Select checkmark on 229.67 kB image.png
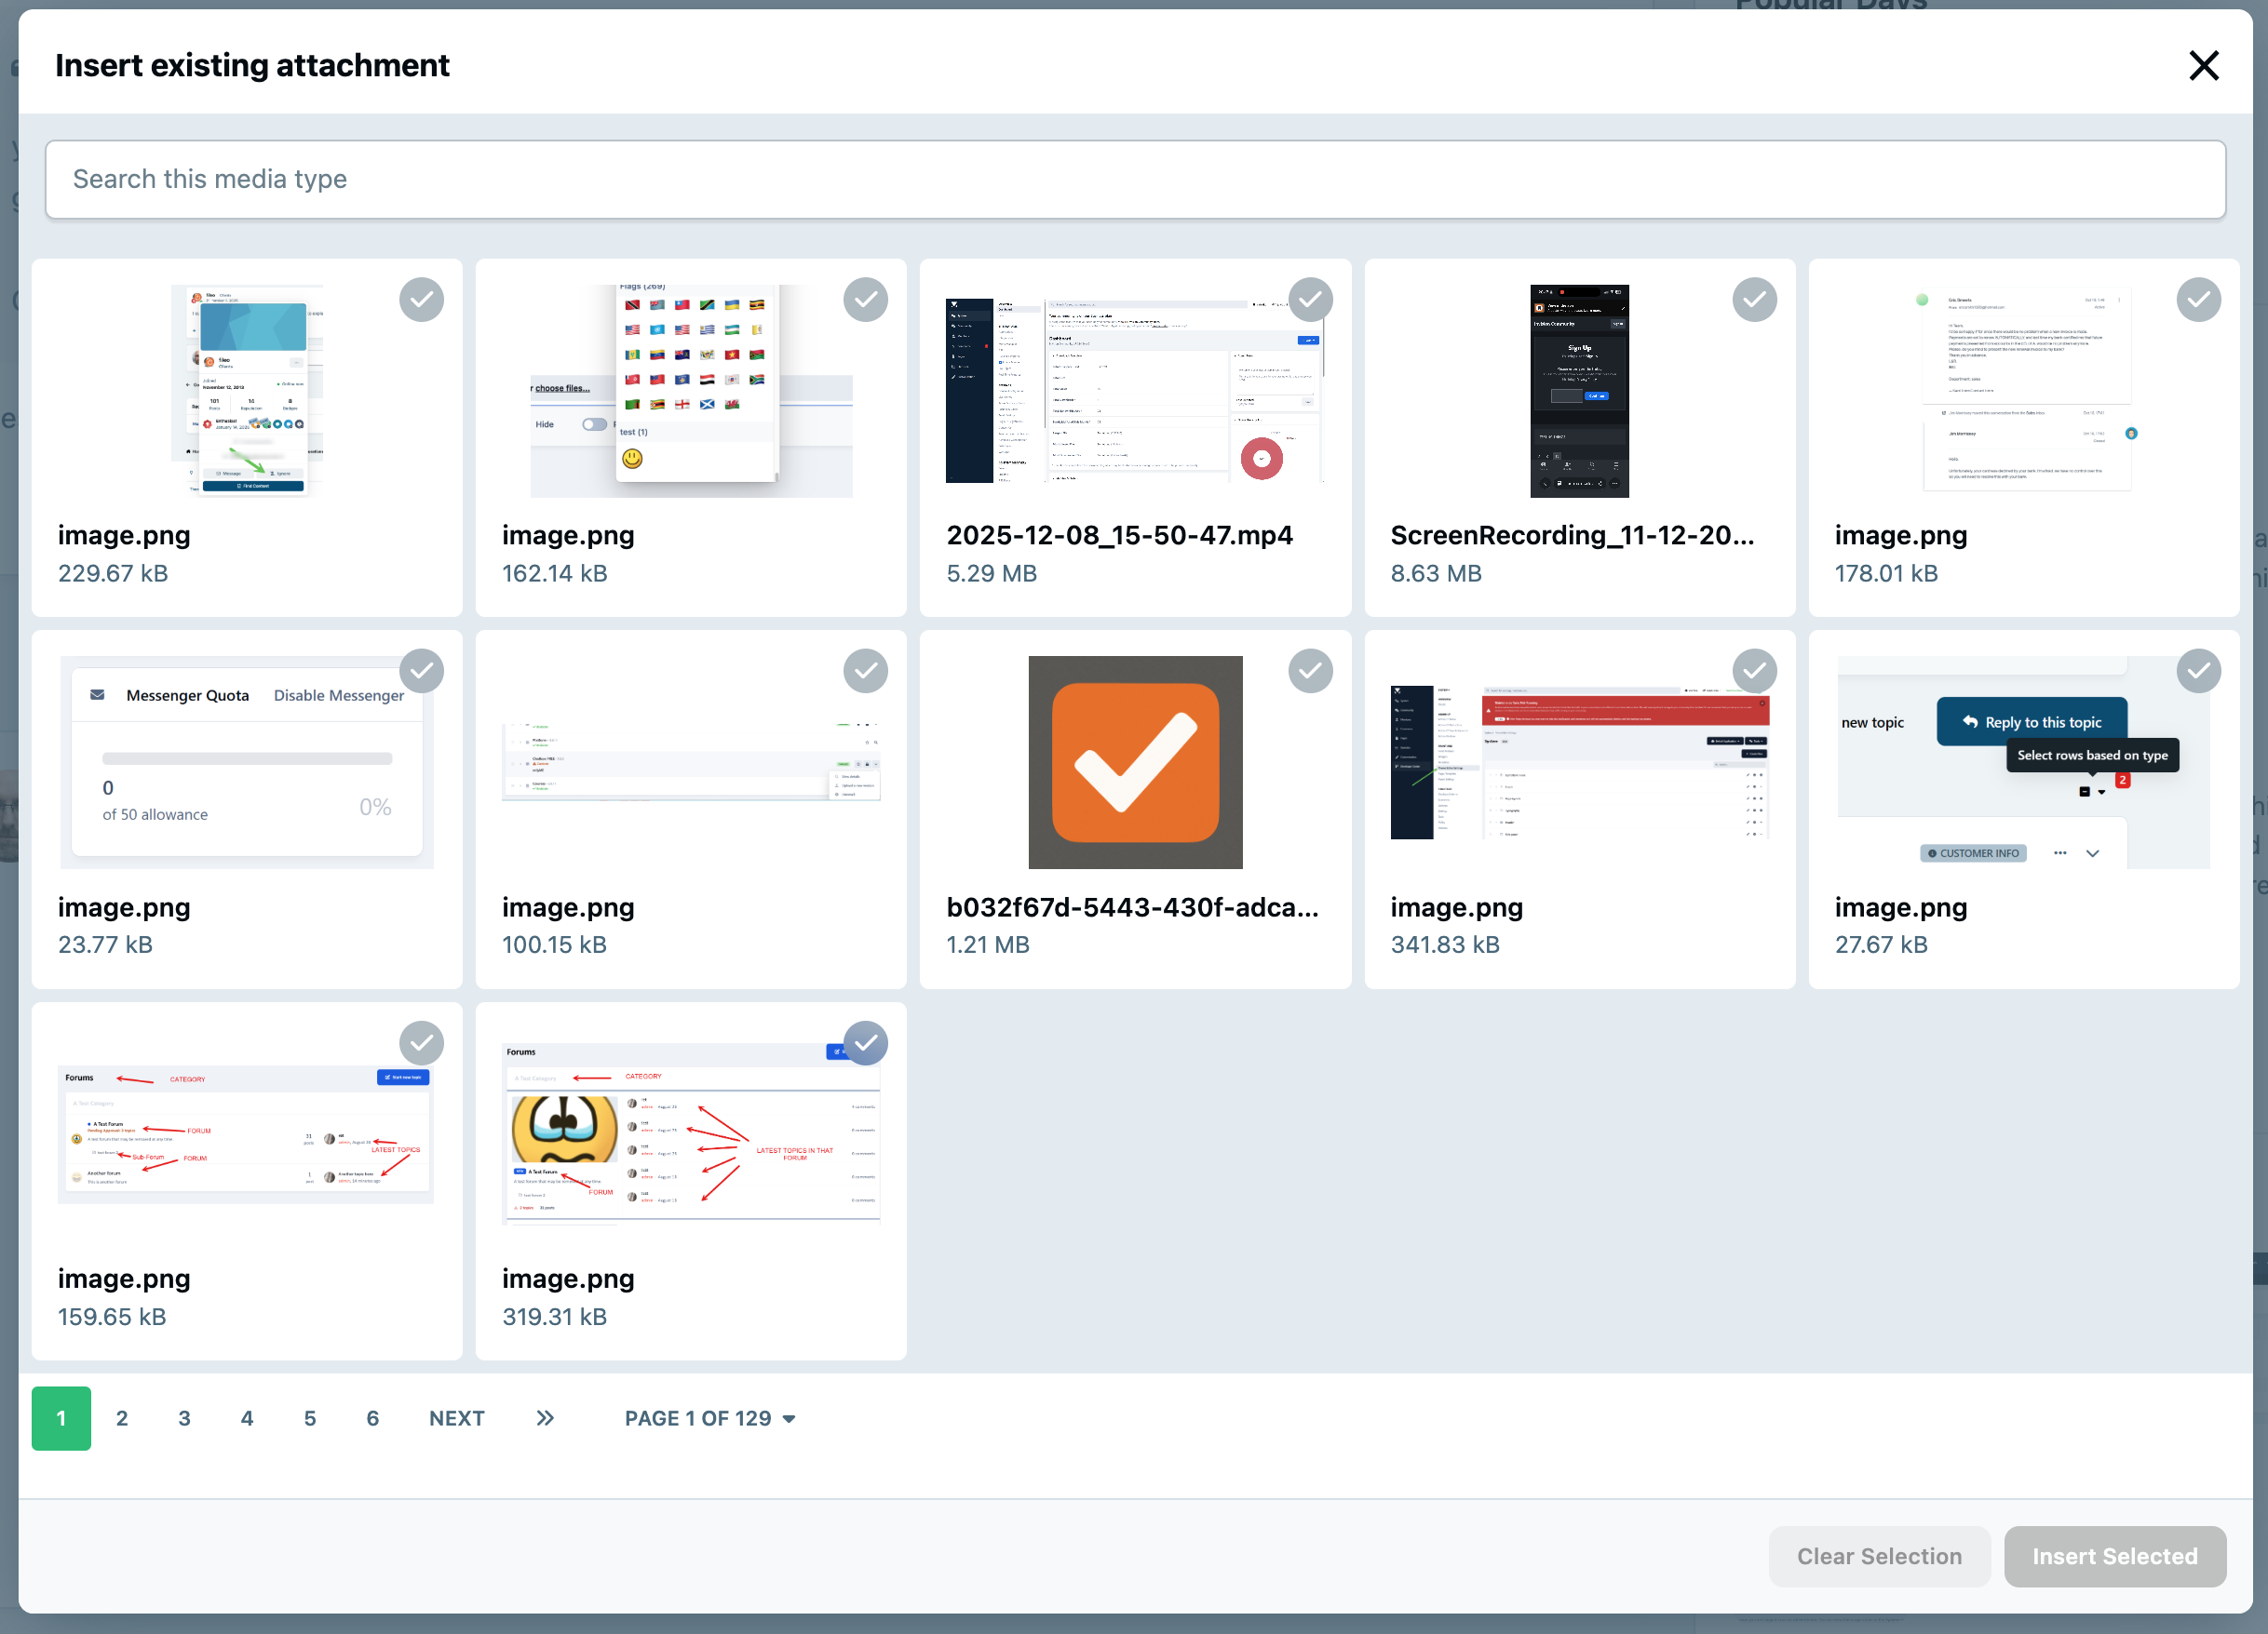 [421, 299]
